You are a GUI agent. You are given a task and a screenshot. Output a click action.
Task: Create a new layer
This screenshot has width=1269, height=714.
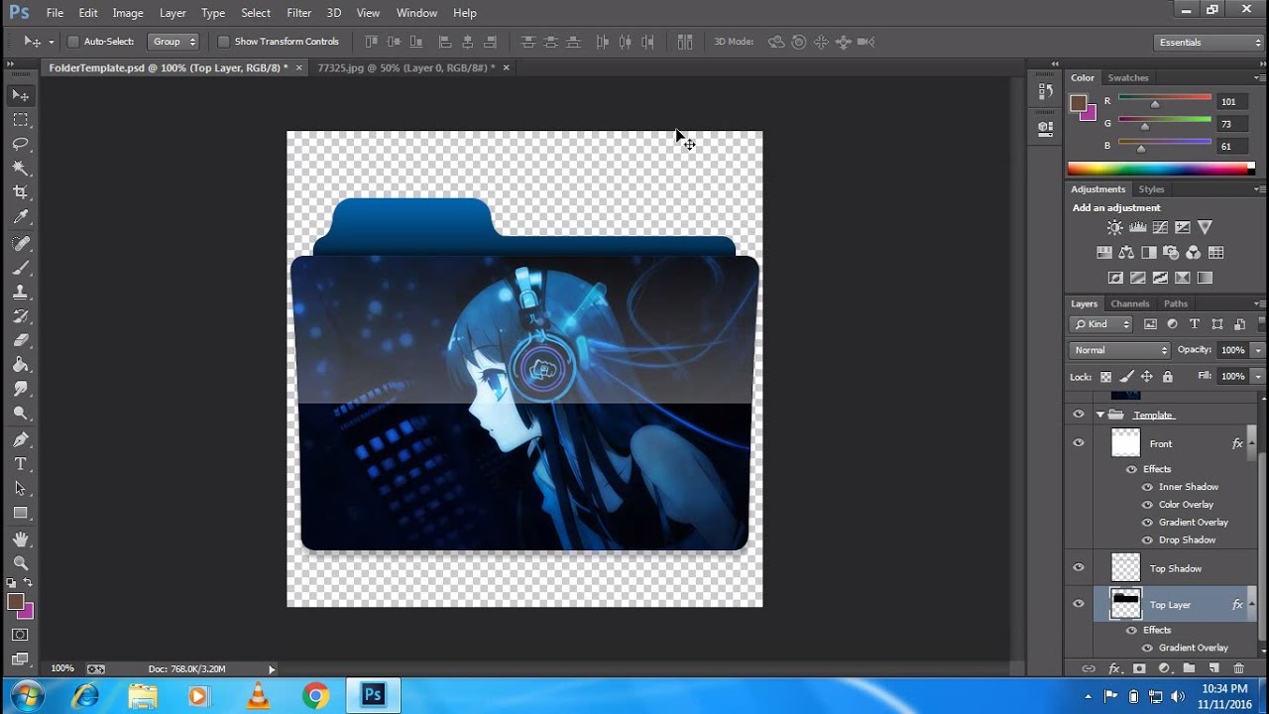1212,668
